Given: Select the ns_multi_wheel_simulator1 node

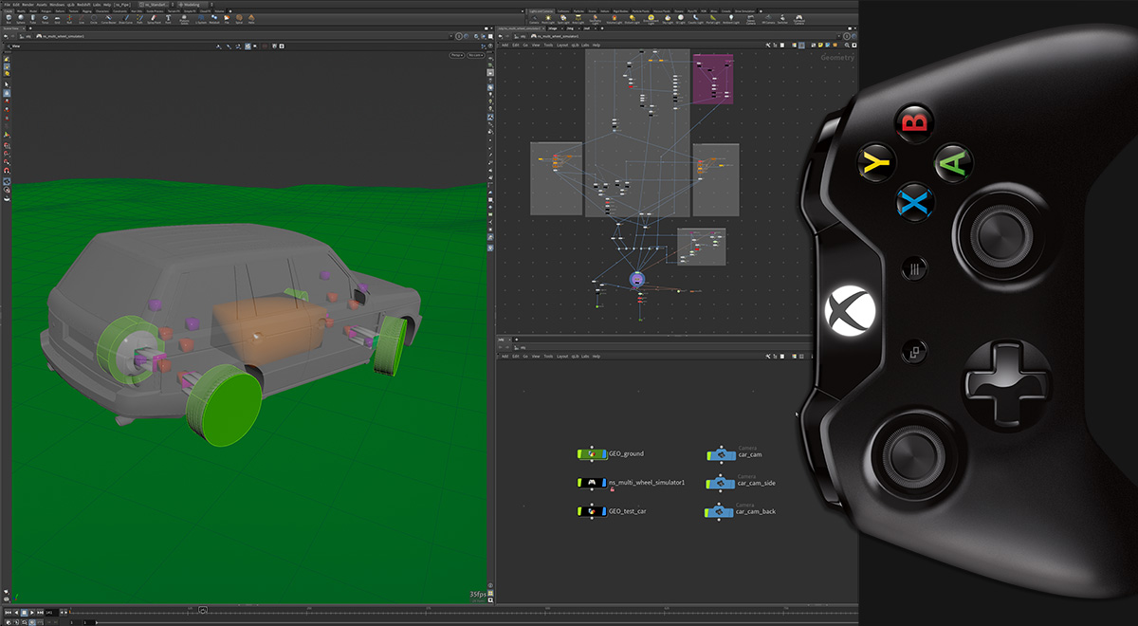Looking at the screenshot, I should pyautogui.click(x=593, y=483).
